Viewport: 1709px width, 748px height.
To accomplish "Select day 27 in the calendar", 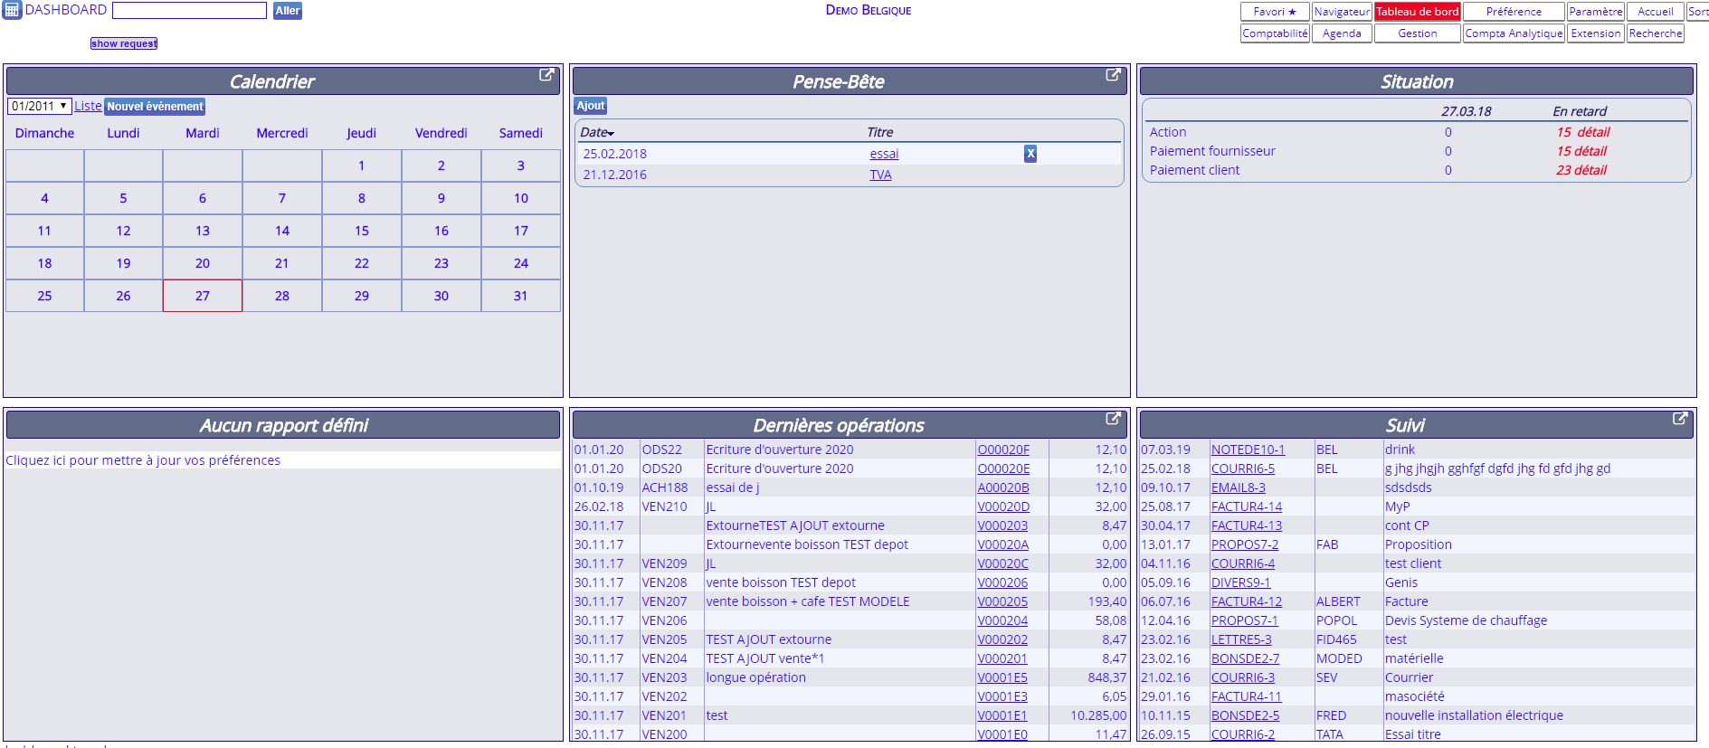I will pos(203,296).
